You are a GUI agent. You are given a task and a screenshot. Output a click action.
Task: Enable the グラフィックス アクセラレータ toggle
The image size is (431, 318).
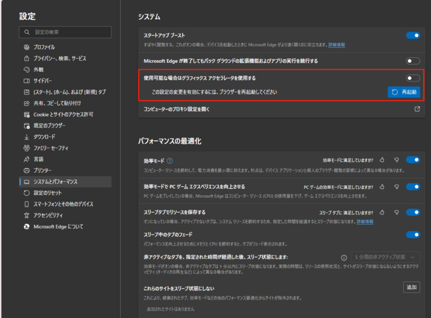click(x=413, y=78)
